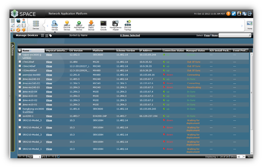
Task: Open the View link for SRX210-Model_5
Action: coord(49,120)
